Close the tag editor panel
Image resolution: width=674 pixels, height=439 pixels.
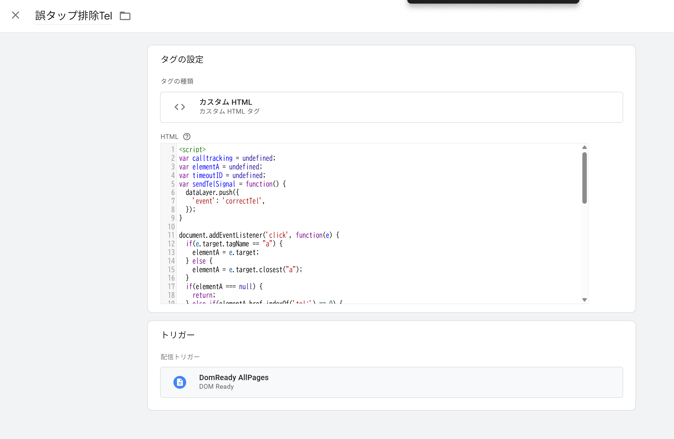pos(16,15)
